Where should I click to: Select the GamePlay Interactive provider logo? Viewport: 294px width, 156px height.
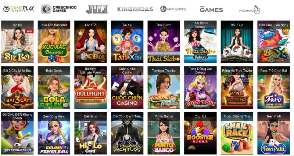pos(19,9)
